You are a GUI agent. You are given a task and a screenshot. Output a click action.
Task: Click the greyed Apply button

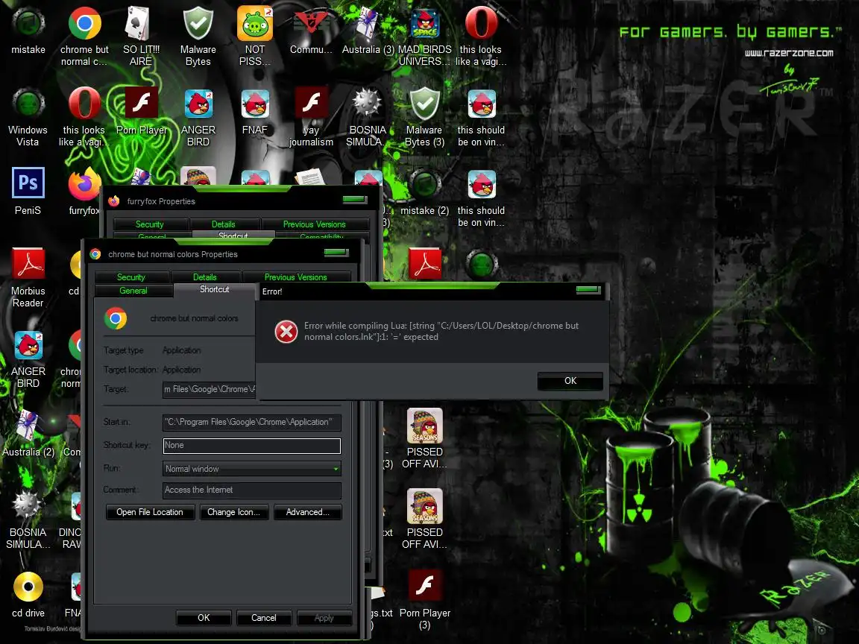click(324, 618)
